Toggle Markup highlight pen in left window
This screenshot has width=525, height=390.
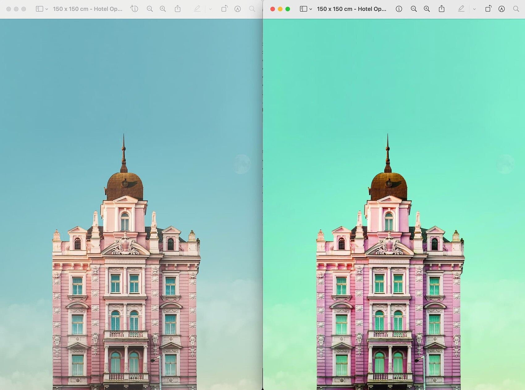tap(197, 9)
